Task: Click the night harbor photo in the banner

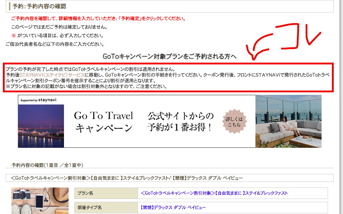Action: pos(41,126)
